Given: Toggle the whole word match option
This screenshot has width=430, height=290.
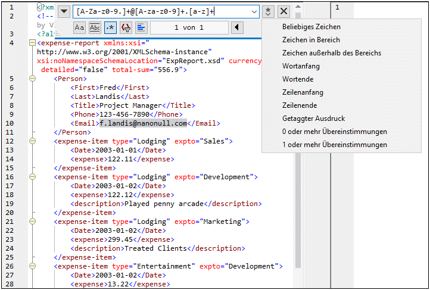Looking at the screenshot, I should [x=95, y=27].
